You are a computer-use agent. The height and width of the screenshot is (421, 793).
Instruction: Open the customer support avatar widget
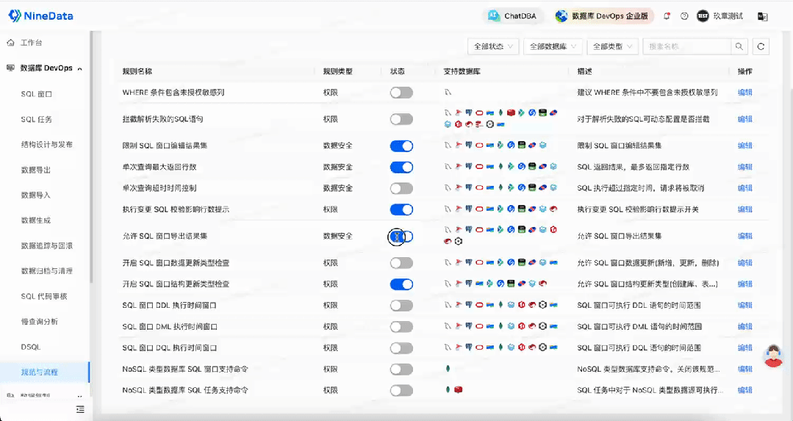tap(772, 357)
